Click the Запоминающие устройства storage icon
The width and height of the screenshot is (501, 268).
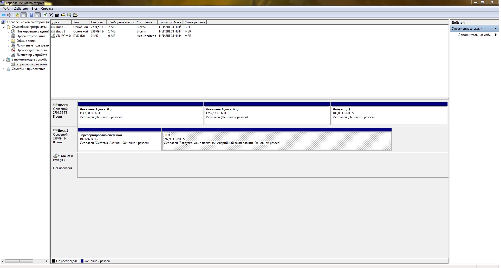pyautogui.click(x=8, y=59)
